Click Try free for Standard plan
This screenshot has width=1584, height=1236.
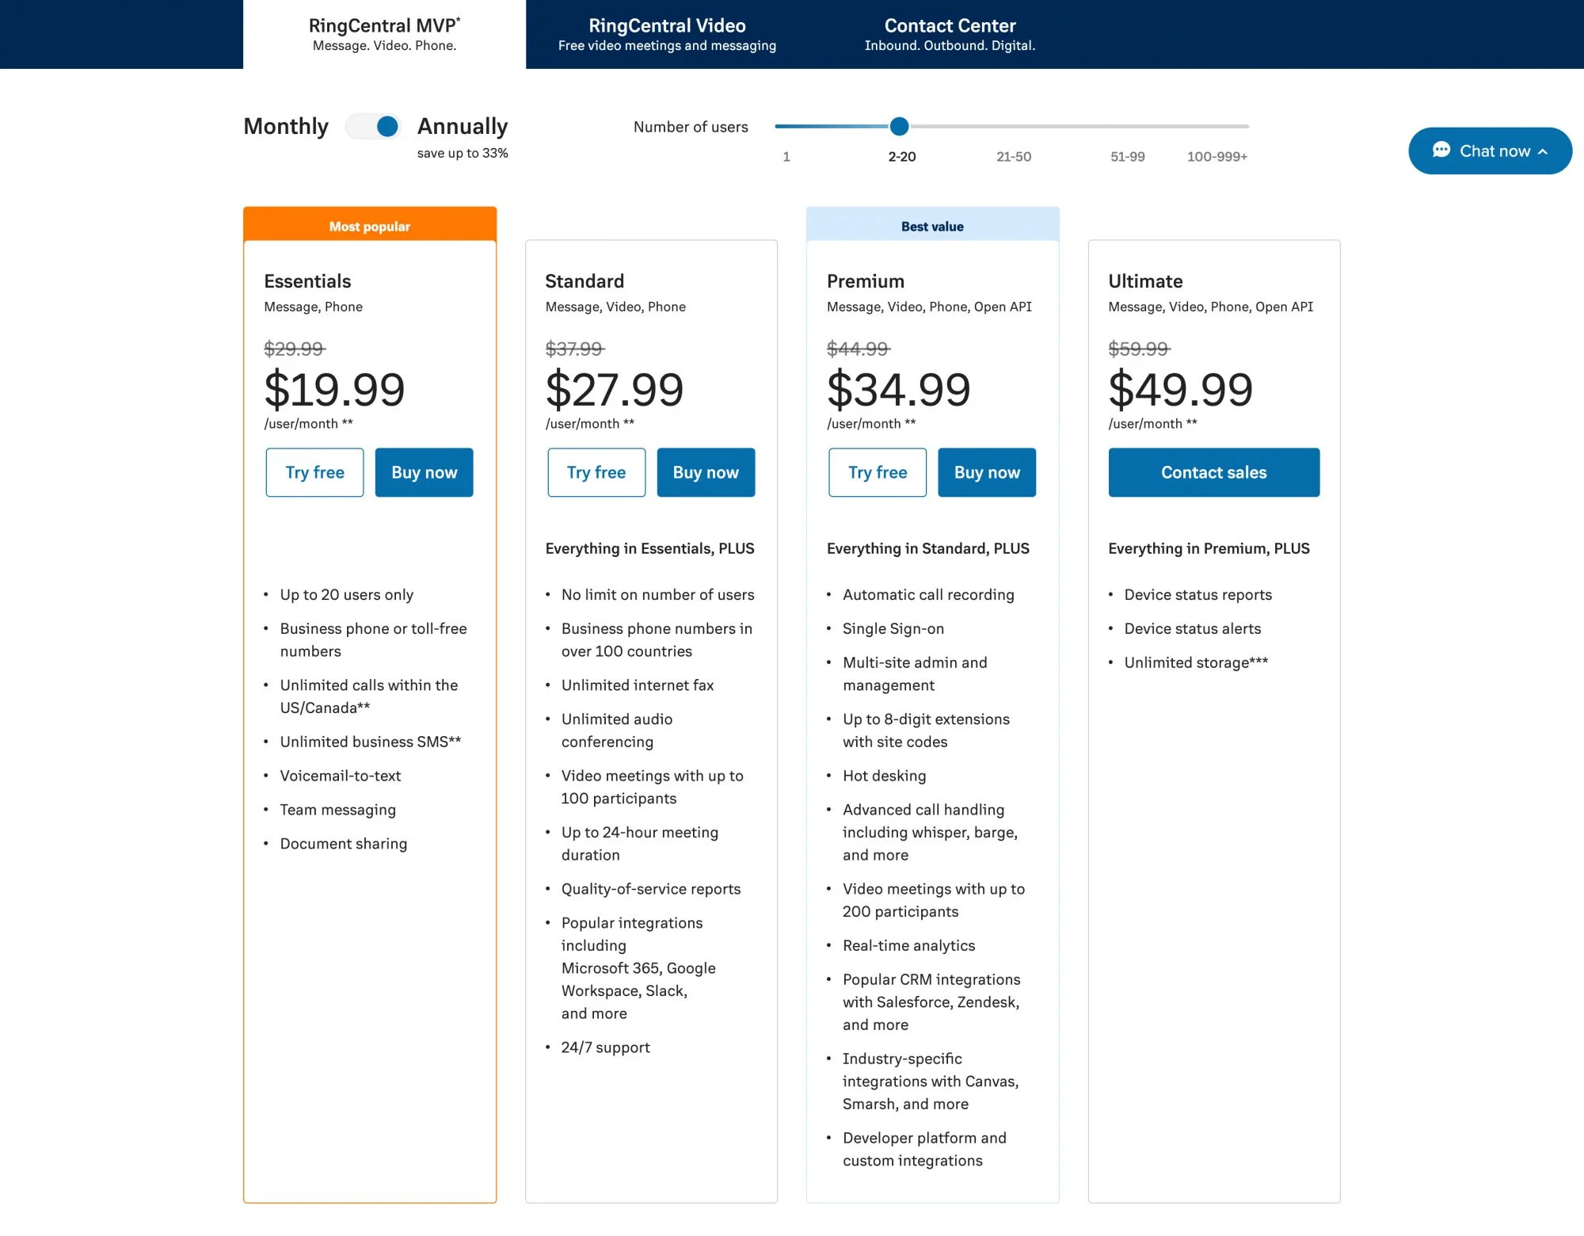point(596,472)
